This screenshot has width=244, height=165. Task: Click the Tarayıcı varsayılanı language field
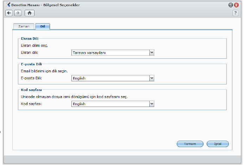point(110,52)
